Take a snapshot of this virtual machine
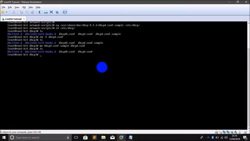The width and height of the screenshot is (250, 141). coord(21,12)
